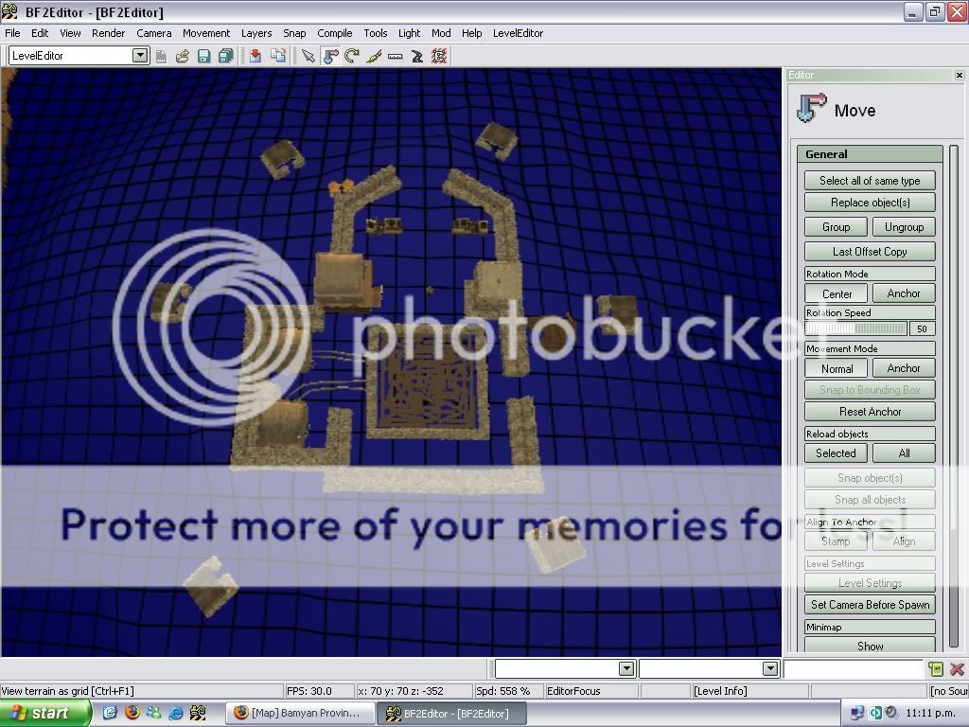
Task: Activate the Move tool toolbar icon
Action: (x=330, y=56)
